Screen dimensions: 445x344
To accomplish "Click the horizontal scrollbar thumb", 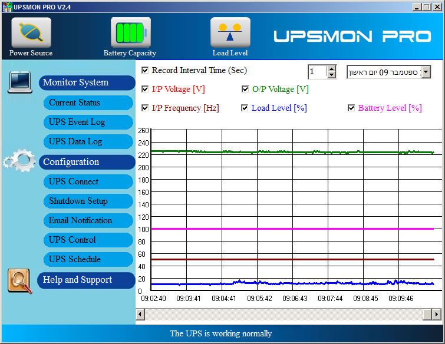I will click(427, 314).
